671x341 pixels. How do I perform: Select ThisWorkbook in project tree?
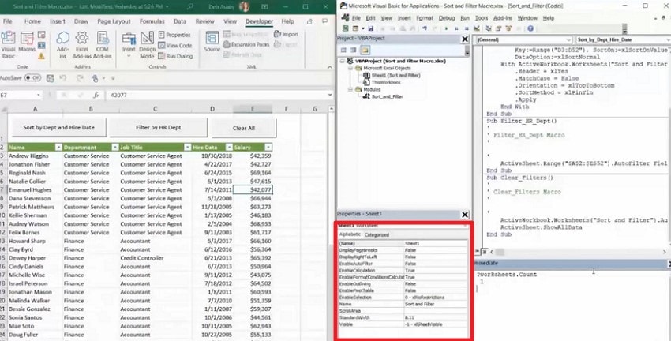click(386, 82)
